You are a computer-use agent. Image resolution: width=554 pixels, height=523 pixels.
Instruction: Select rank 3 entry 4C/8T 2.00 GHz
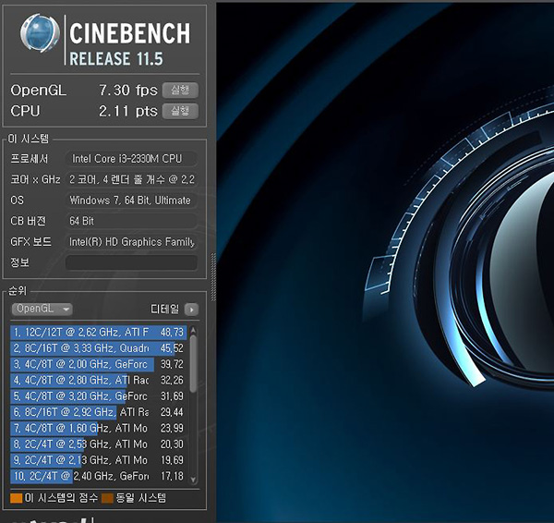(99, 364)
